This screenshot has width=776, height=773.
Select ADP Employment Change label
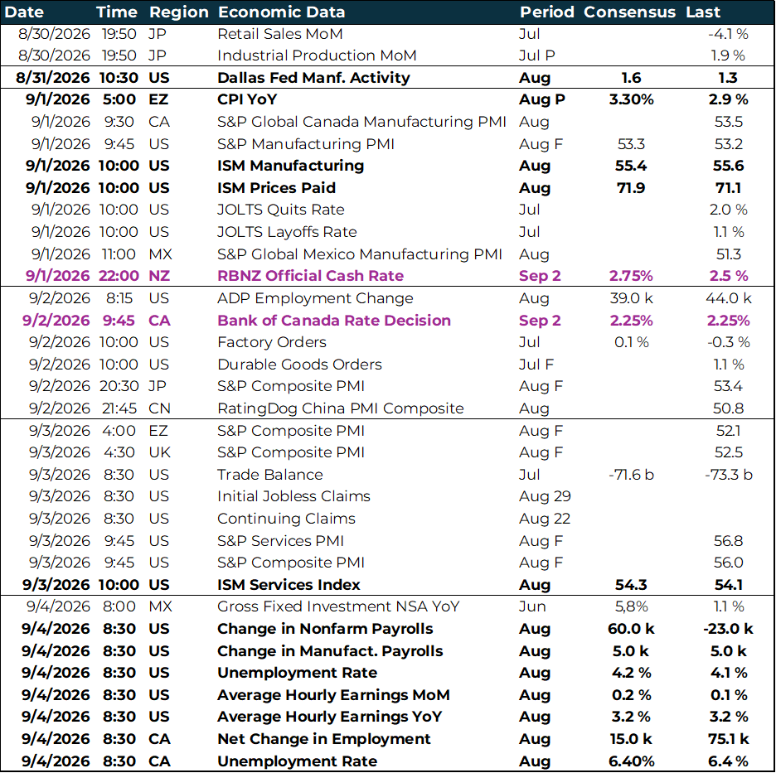click(x=315, y=298)
